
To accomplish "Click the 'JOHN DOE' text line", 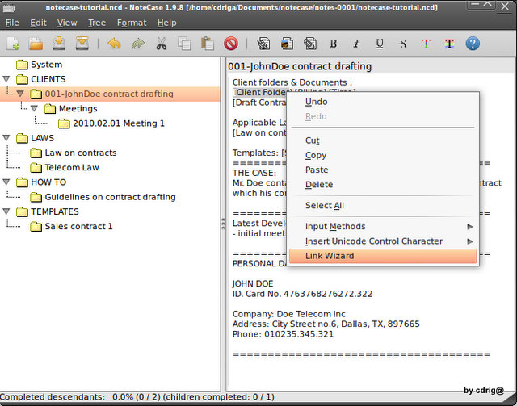I will click(x=253, y=284).
